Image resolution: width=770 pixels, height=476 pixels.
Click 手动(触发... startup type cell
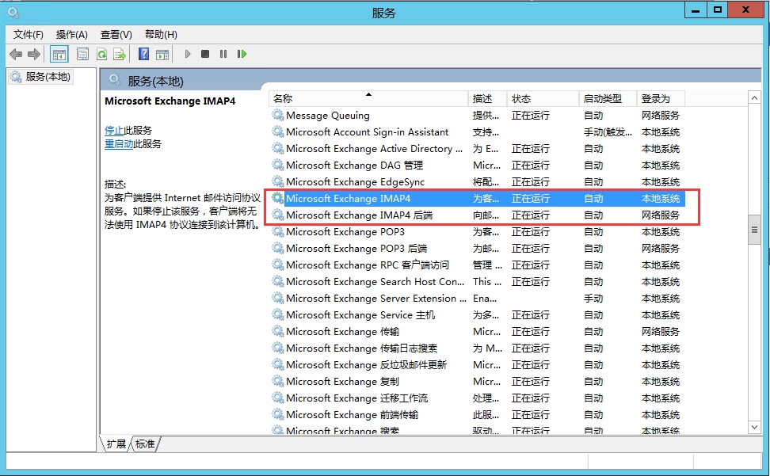point(608,132)
